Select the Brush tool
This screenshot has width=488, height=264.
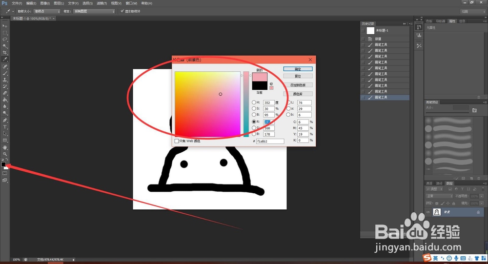coord(5,74)
